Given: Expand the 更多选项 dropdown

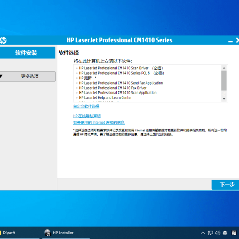Looking at the screenshot, I should click(27, 76).
